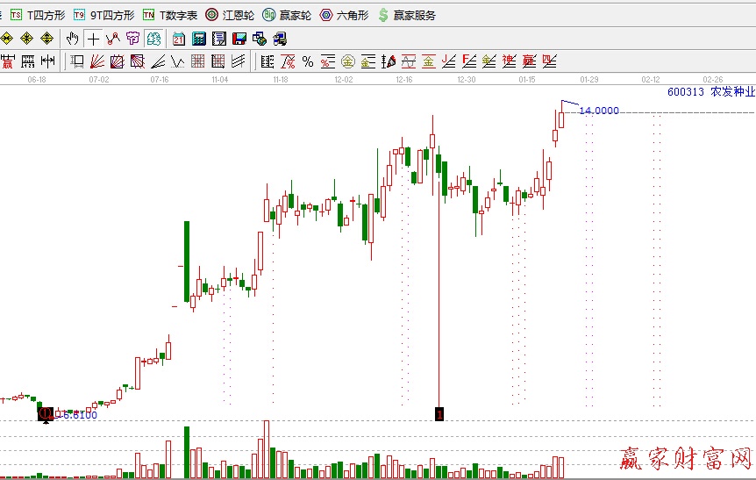This screenshot has width=756, height=480.
Task: Open the 9T四方形 tool
Action: [x=103, y=15]
